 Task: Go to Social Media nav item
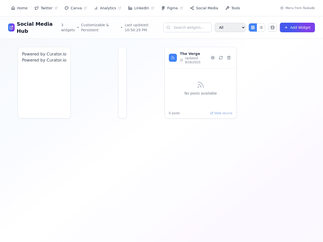coord(204,8)
